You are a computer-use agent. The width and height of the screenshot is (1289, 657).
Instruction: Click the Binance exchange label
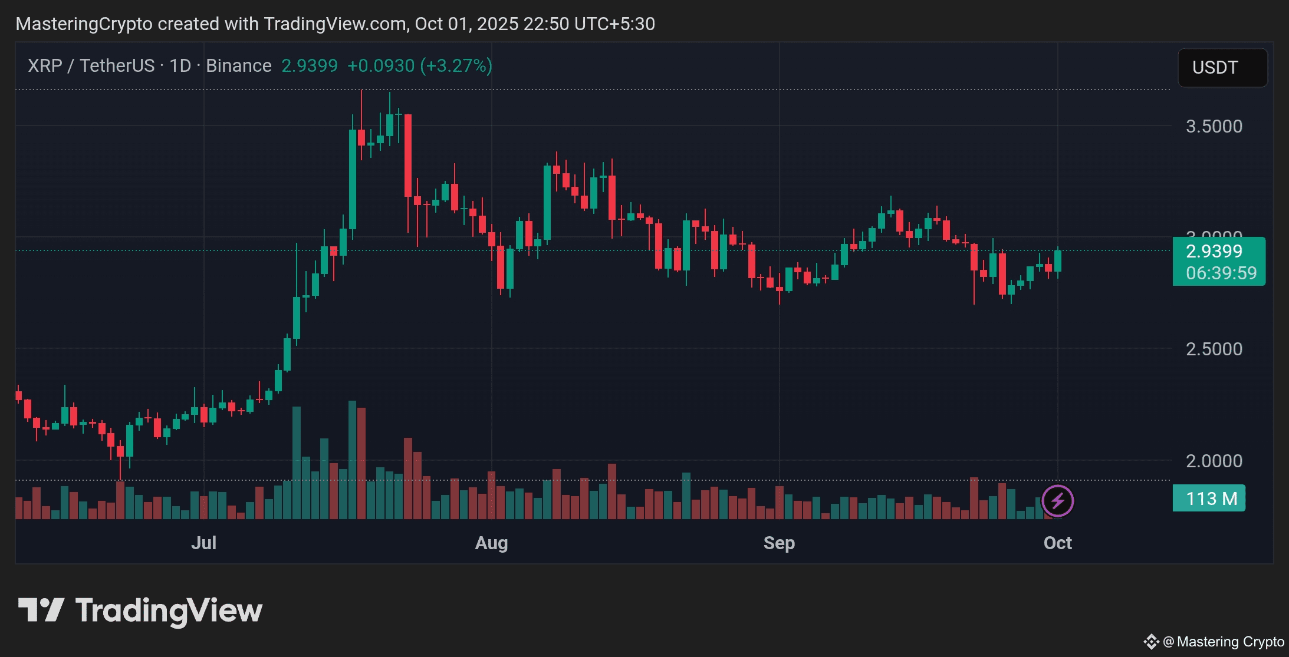coord(238,65)
